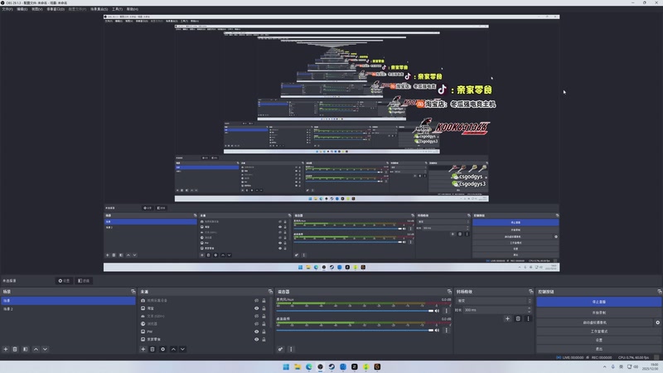Open transition properties three-dot menu
This screenshot has width=663, height=373.
528,318
